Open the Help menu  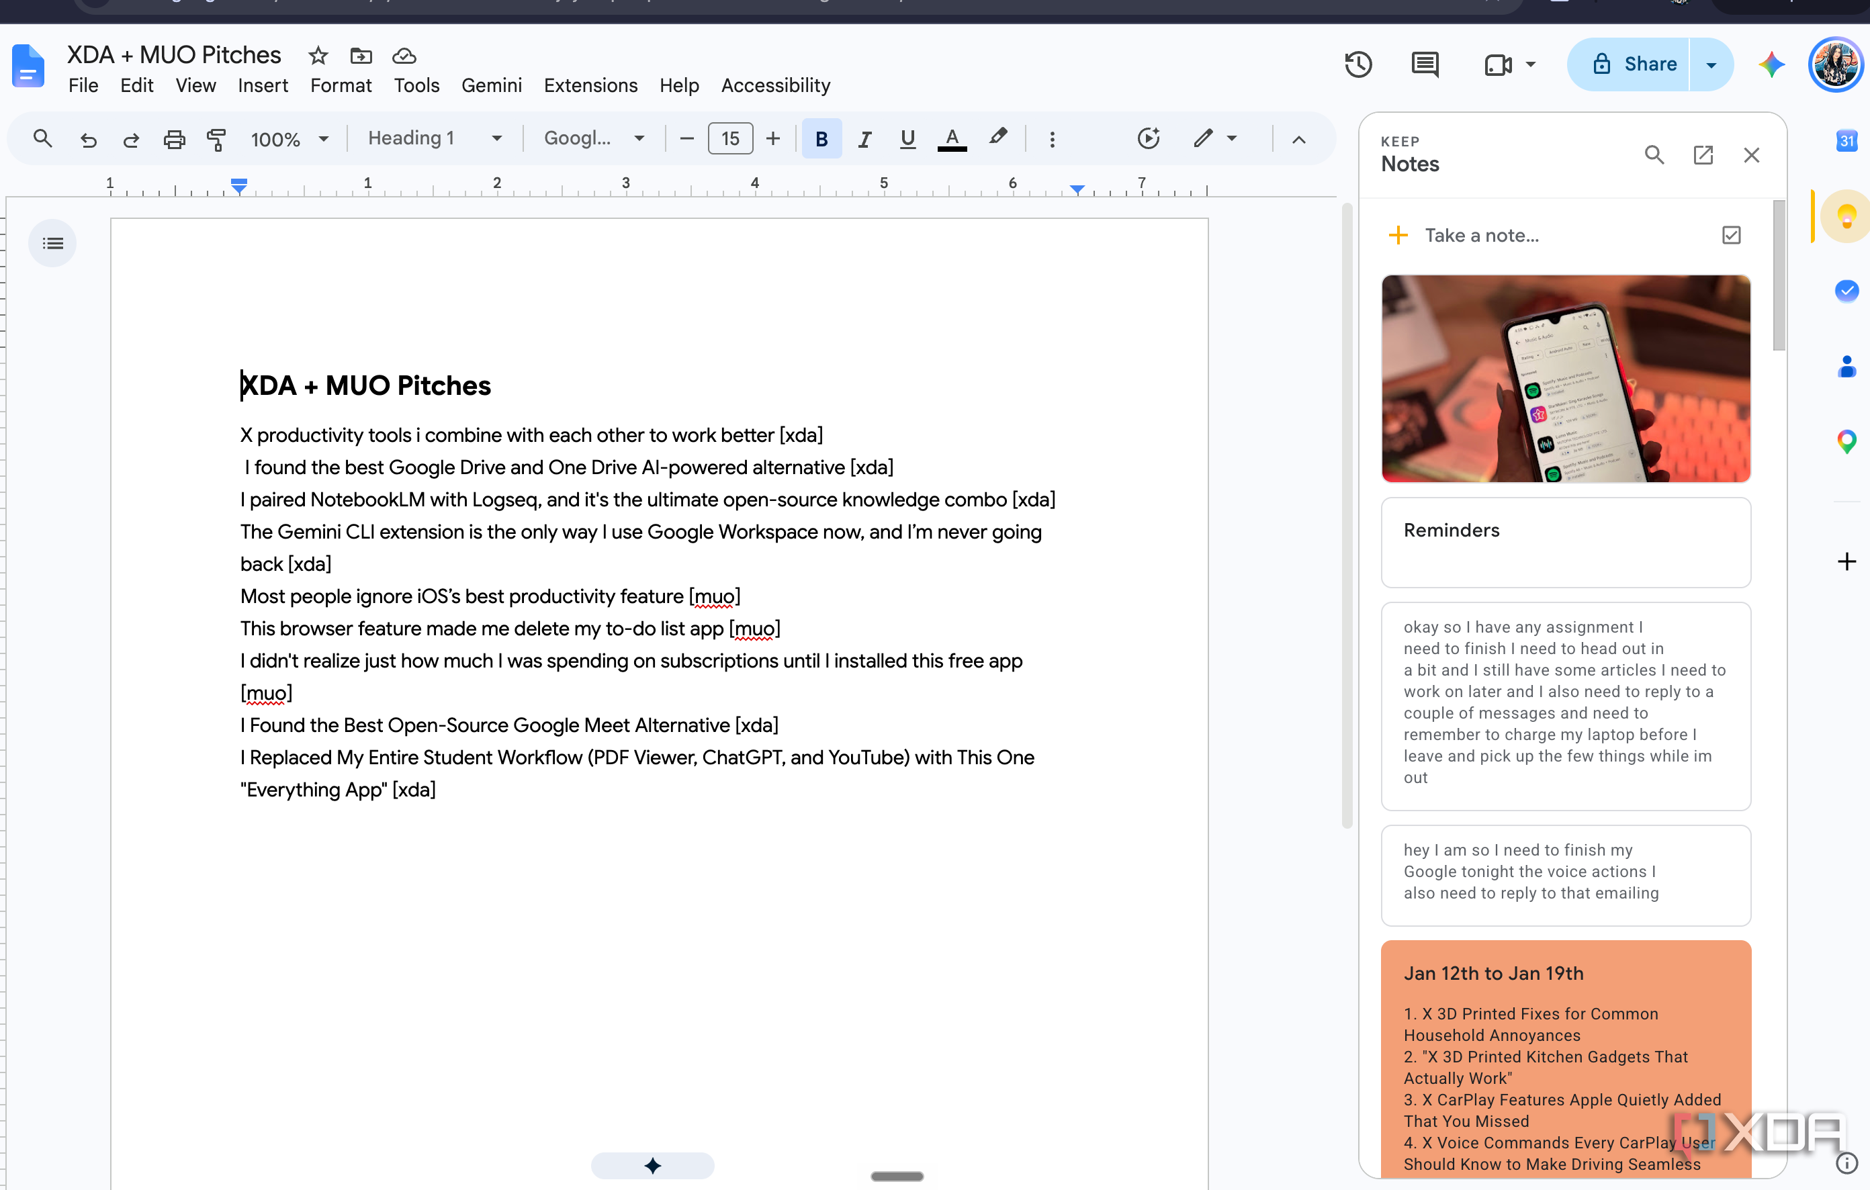point(678,85)
